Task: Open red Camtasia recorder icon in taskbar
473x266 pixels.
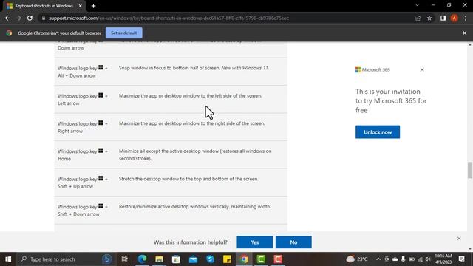Action: tap(278, 259)
